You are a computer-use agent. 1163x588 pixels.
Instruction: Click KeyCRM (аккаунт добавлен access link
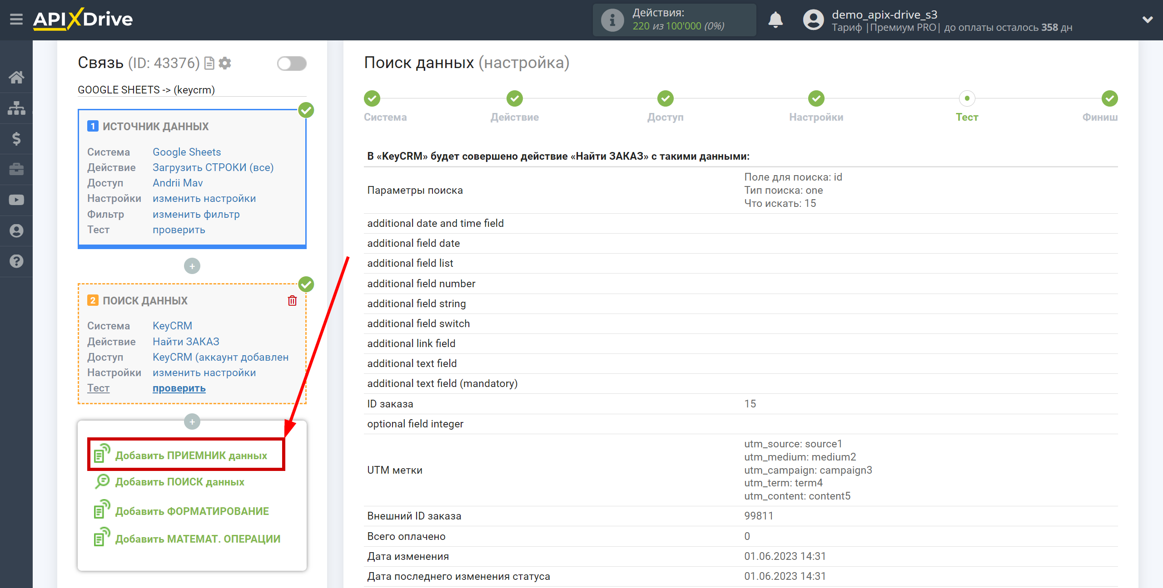pos(220,357)
